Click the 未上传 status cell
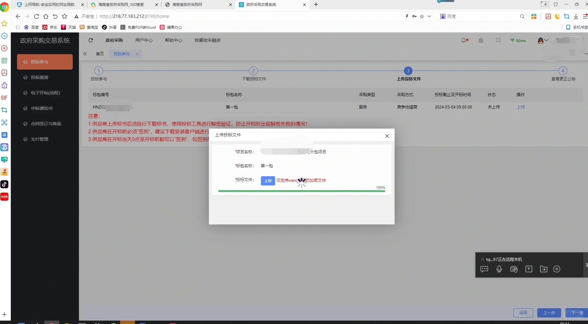The width and height of the screenshot is (588, 324). coord(494,107)
